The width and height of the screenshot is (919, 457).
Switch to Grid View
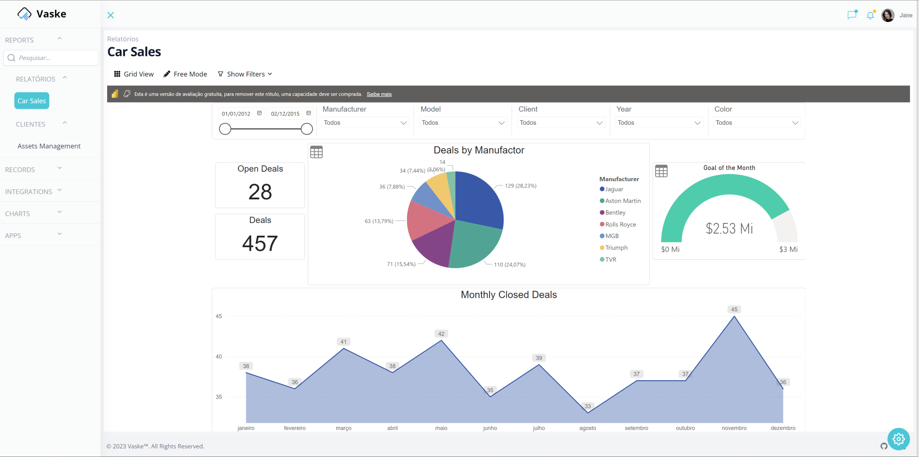pos(134,74)
